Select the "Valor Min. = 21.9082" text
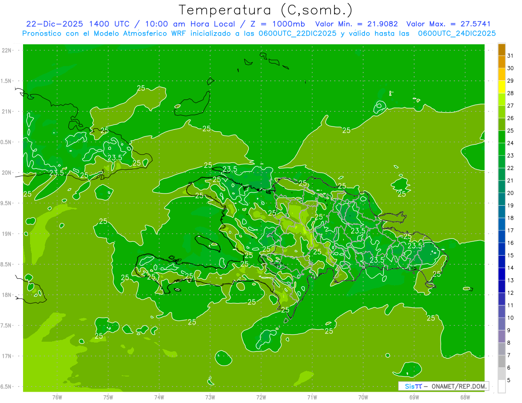Viewport: 522px width, 403px height. (x=356, y=24)
